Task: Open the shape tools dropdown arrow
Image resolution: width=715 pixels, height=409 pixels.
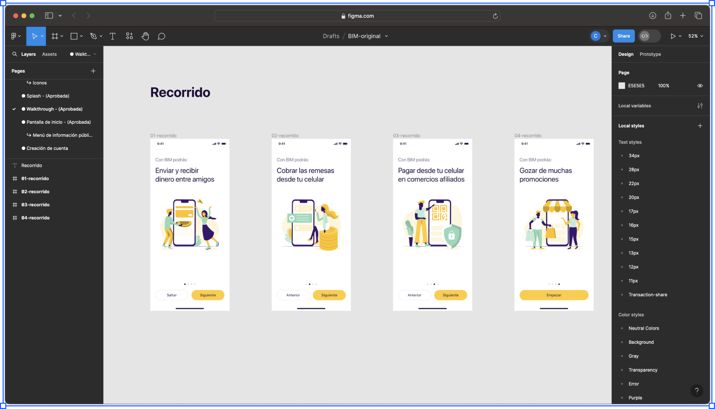Action: click(81, 36)
